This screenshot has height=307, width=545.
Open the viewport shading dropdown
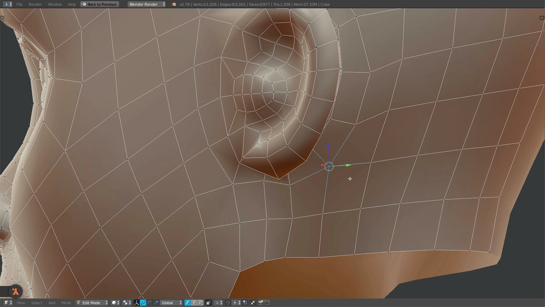tap(114, 302)
